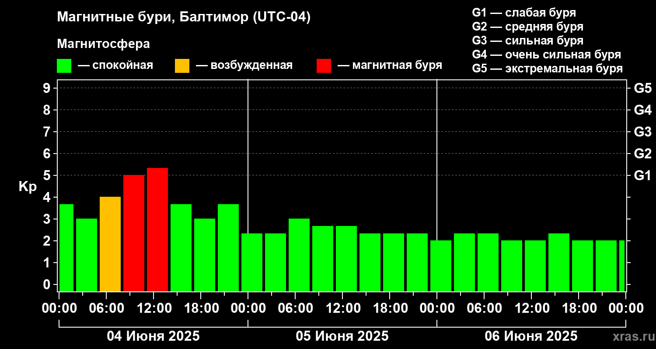The image size is (656, 349).
Task: Click the 'G1' label on the right axis
Action: coord(642,175)
